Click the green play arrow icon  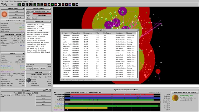pos(52,5)
